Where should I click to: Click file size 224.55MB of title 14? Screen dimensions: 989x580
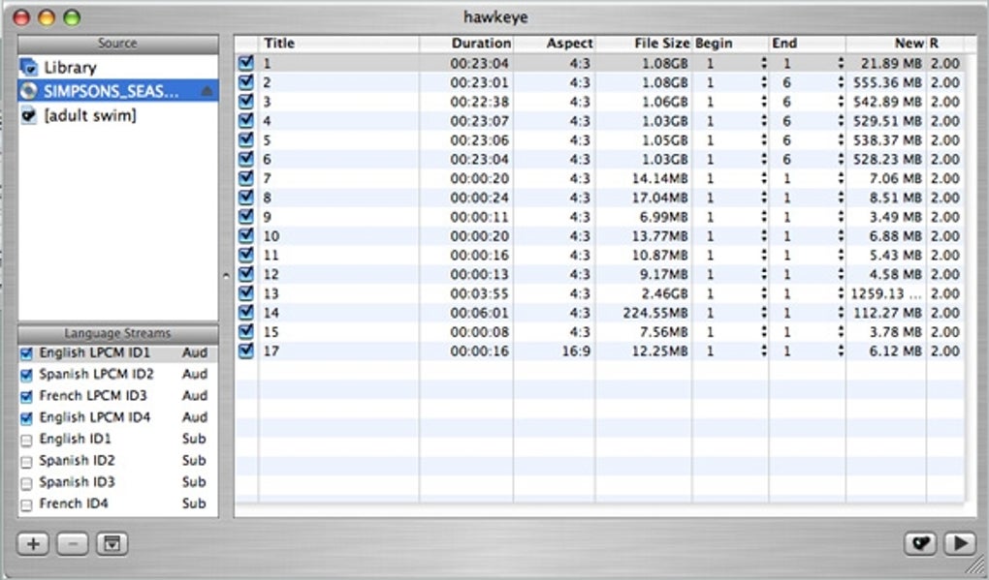655,313
